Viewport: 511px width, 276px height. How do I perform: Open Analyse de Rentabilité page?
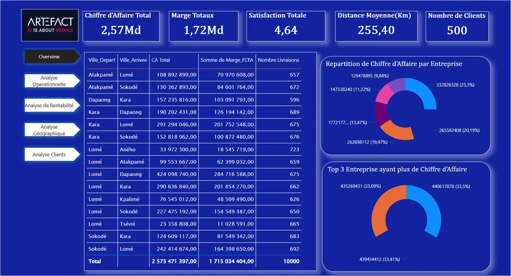click(49, 106)
